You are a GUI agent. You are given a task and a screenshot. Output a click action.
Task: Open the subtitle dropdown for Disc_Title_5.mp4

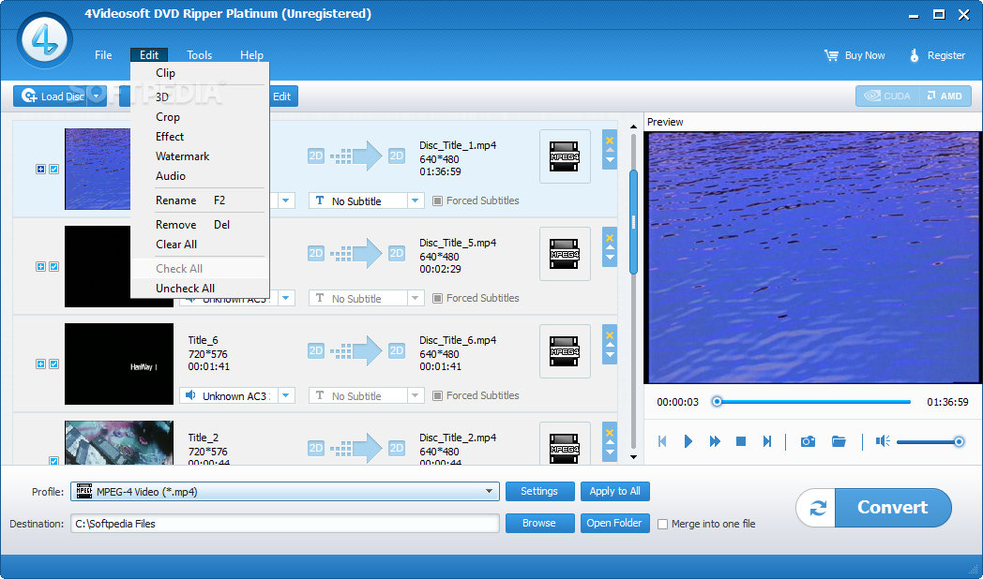pos(415,299)
